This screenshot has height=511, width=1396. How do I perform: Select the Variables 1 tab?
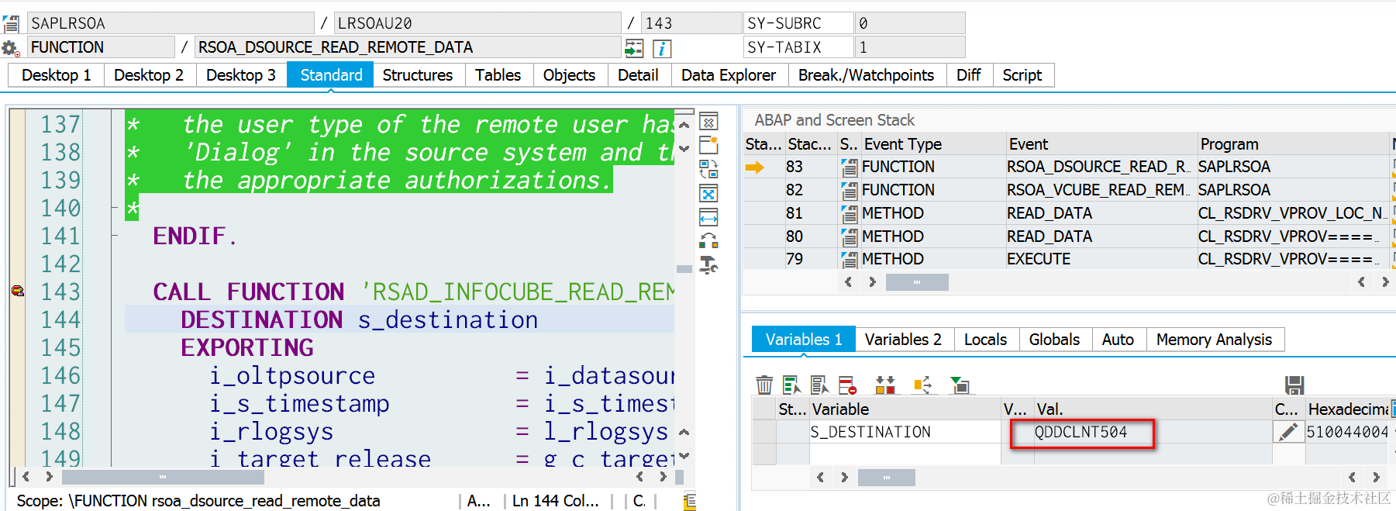coord(804,340)
